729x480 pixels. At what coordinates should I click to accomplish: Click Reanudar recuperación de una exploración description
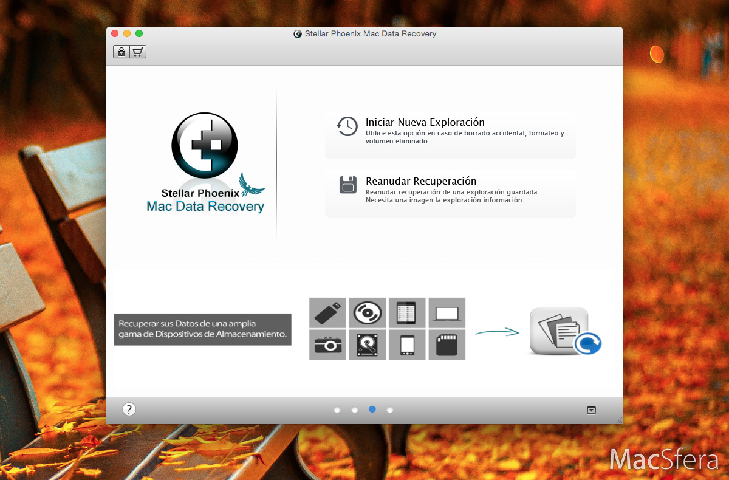click(453, 196)
